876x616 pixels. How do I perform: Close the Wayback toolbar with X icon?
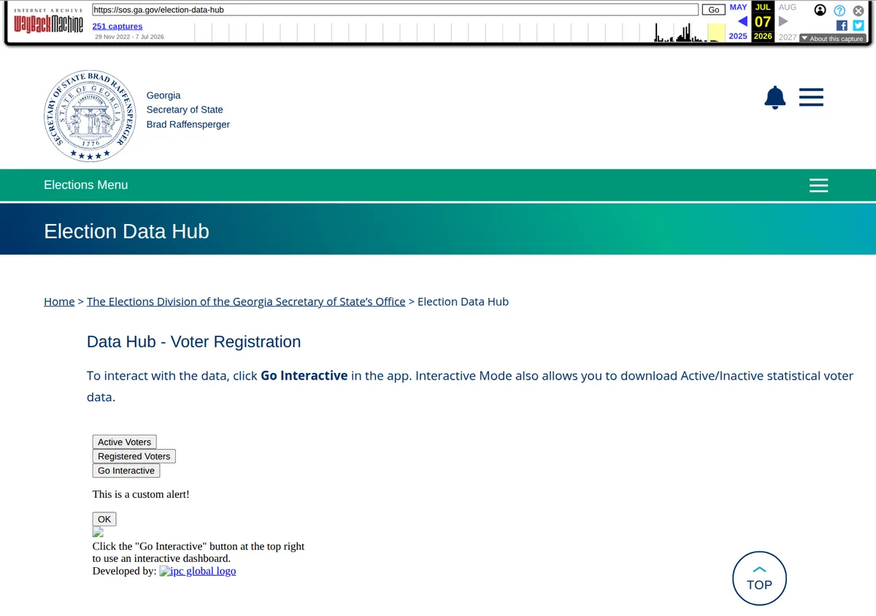point(858,10)
